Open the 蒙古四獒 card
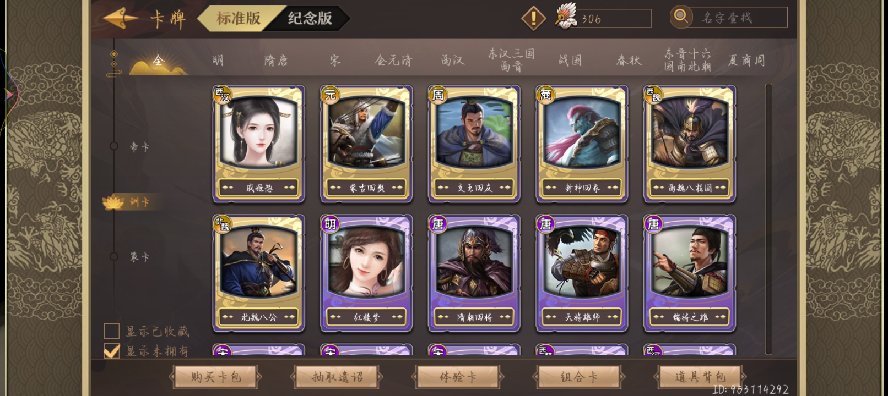 366,144
